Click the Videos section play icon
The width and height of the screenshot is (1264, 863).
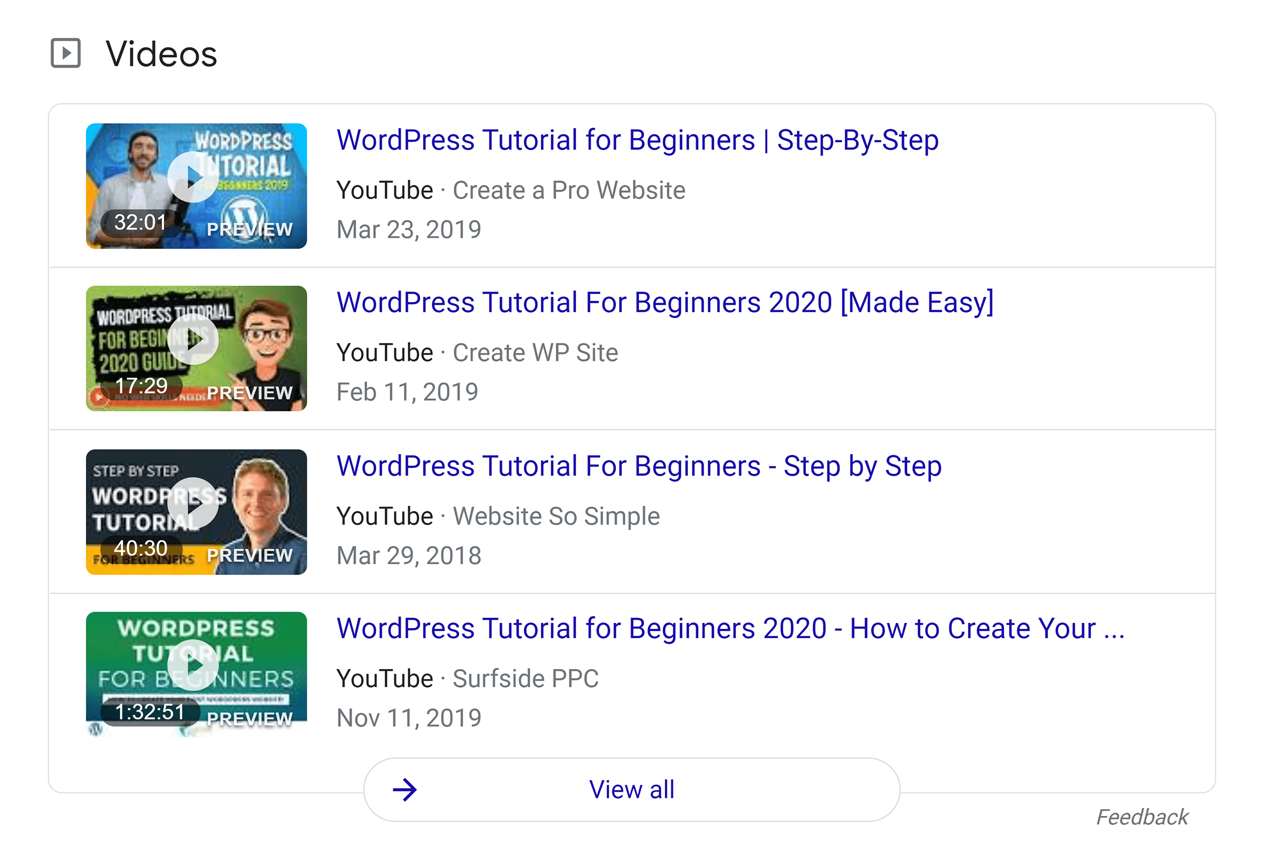[x=66, y=53]
